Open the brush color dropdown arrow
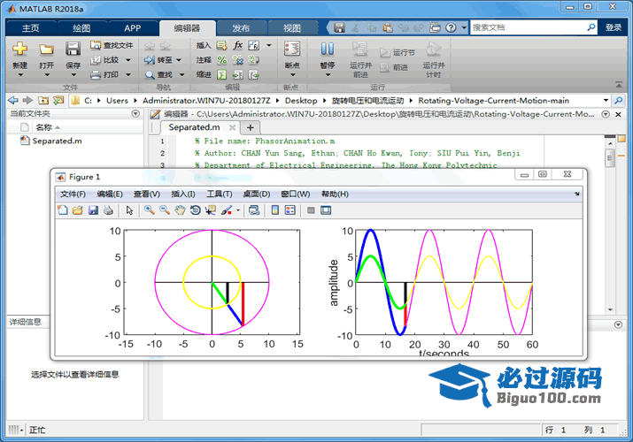 [238, 210]
